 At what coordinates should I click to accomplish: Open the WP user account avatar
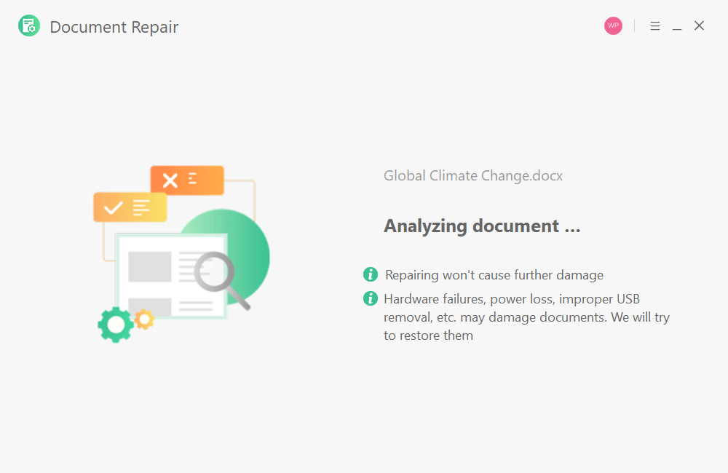click(613, 26)
